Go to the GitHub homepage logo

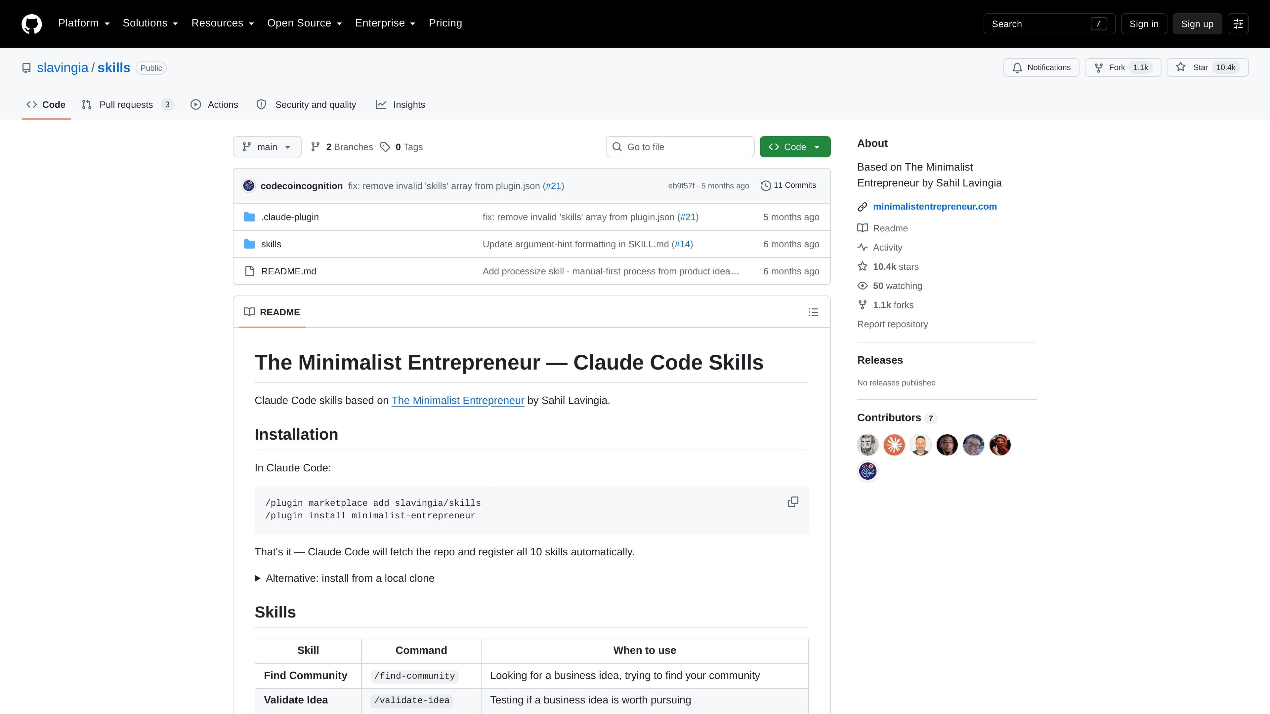tap(31, 24)
